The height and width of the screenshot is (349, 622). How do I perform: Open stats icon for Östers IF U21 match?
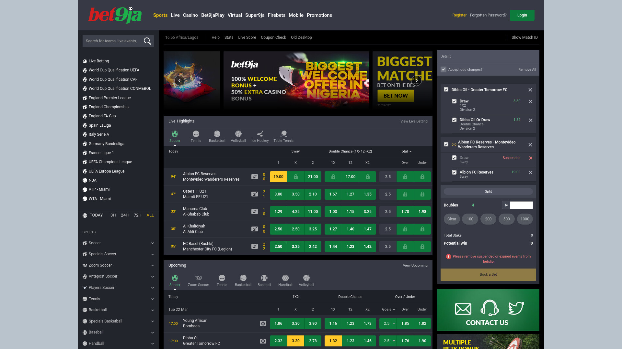(x=255, y=194)
